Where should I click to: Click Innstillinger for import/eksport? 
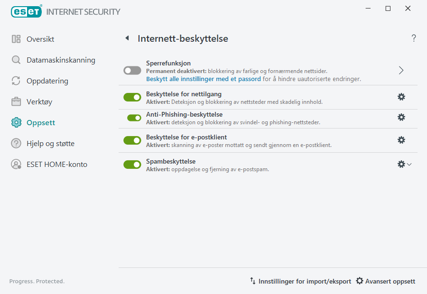(305, 281)
